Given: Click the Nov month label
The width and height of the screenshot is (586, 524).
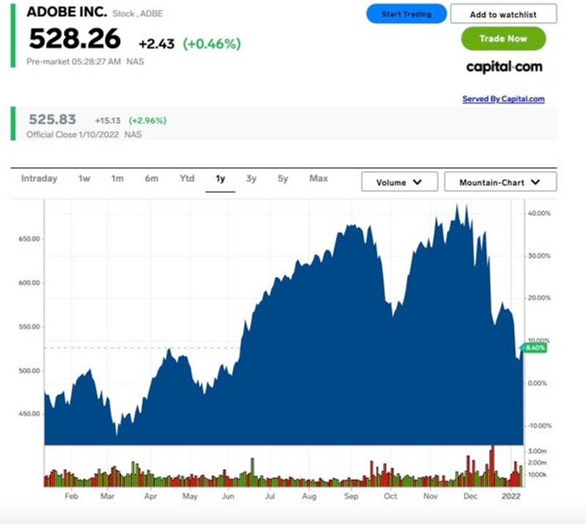Looking at the screenshot, I should 430,496.
